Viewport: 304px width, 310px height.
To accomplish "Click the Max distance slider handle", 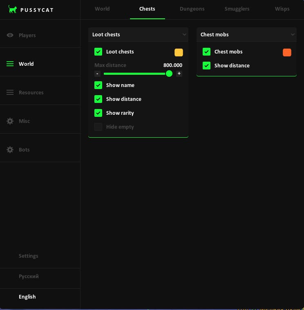I will (x=169, y=74).
